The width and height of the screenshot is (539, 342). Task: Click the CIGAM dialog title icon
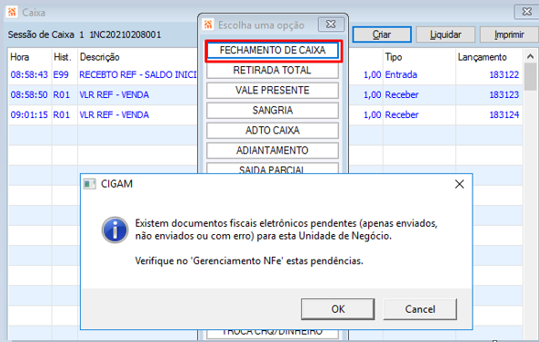click(x=90, y=184)
